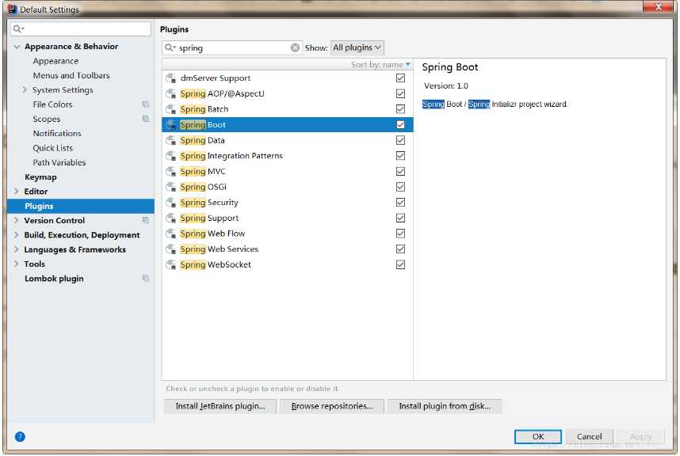Select Path Variables settings
The width and height of the screenshot is (680, 456).
(59, 163)
